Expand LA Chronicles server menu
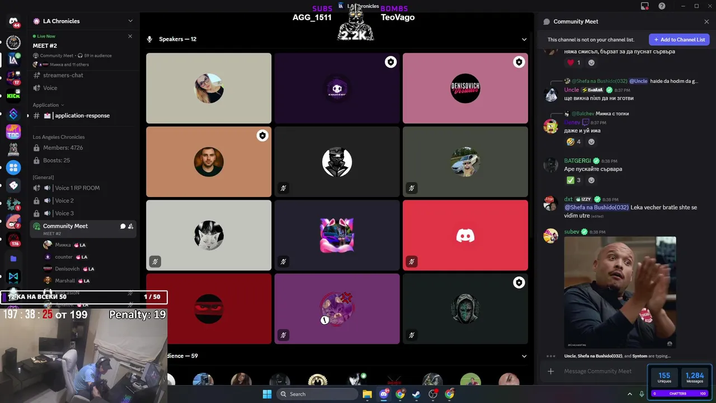Viewport: 716px width, 403px height. click(130, 21)
